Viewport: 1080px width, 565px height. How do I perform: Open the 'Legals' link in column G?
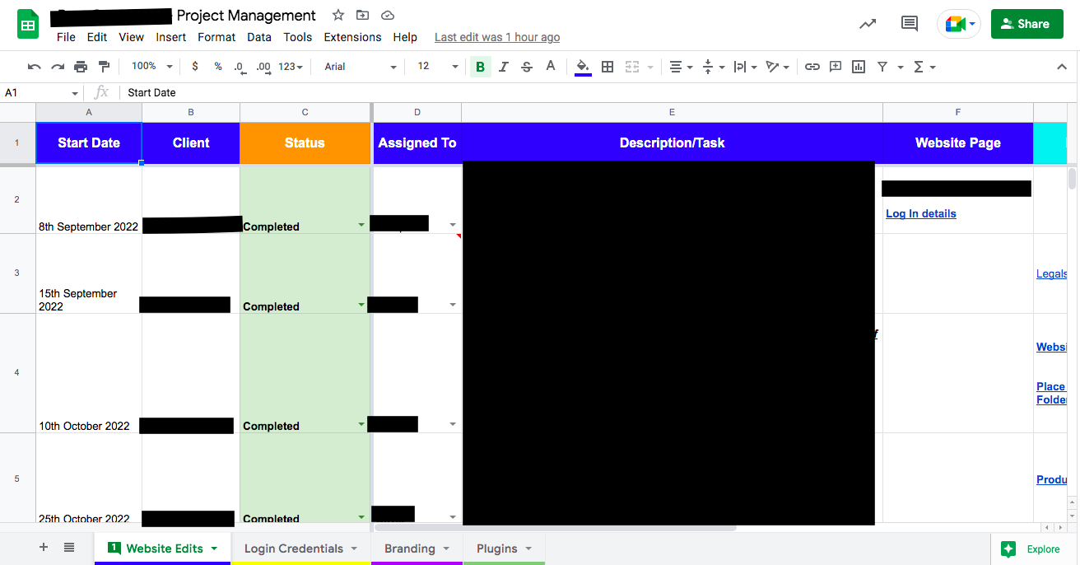tap(1051, 273)
